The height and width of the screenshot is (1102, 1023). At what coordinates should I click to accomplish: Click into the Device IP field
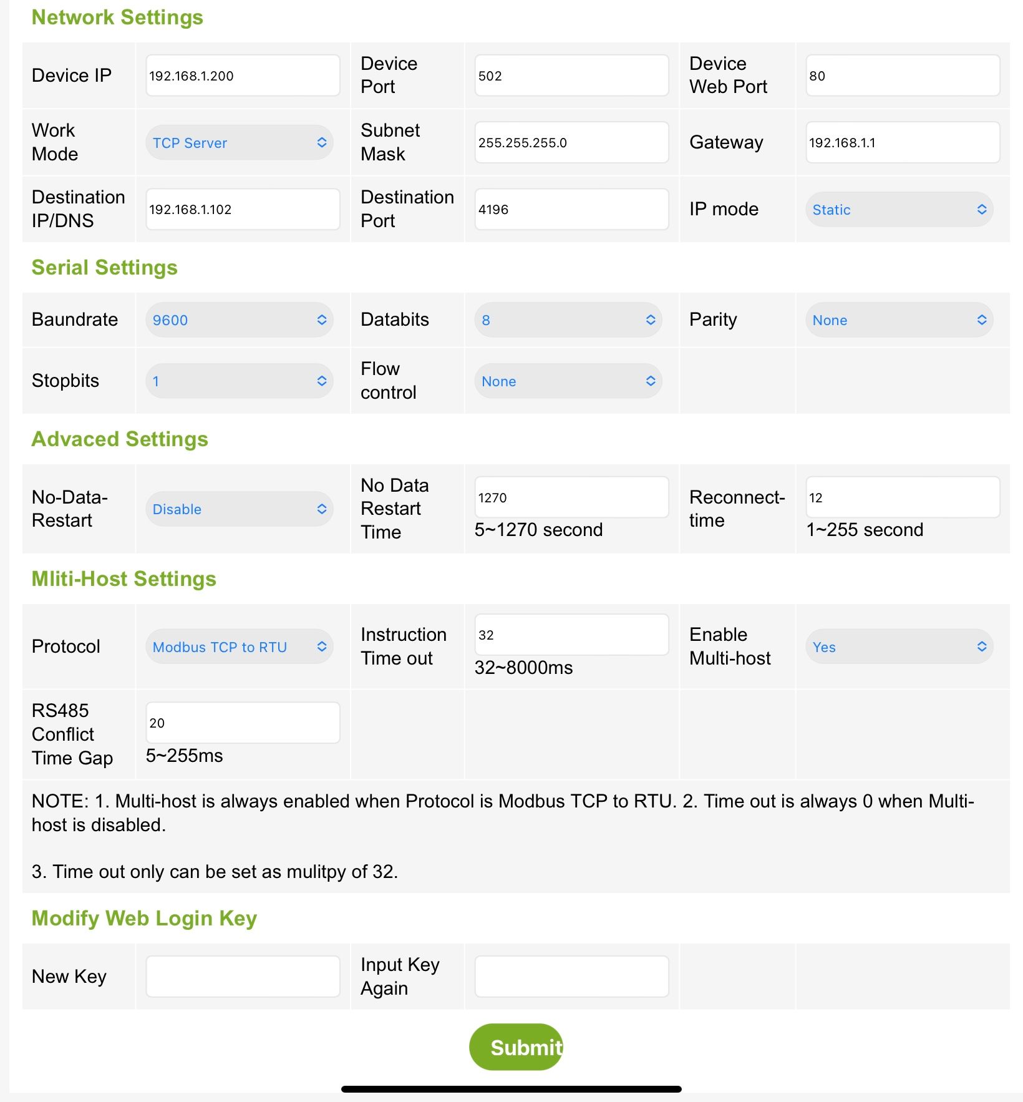click(243, 76)
